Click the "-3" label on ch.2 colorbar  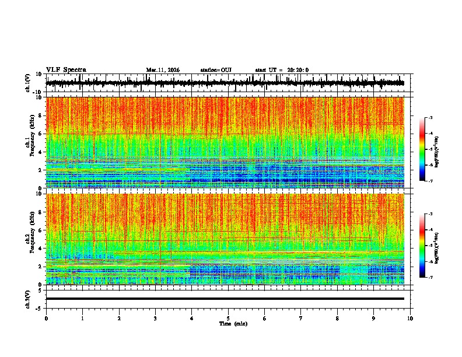(x=430, y=214)
